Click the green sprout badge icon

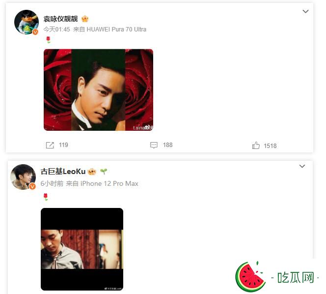pyautogui.click(x=103, y=171)
